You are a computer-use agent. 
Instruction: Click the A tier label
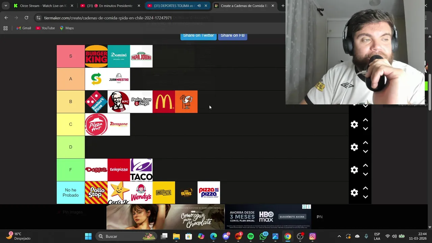(x=71, y=79)
